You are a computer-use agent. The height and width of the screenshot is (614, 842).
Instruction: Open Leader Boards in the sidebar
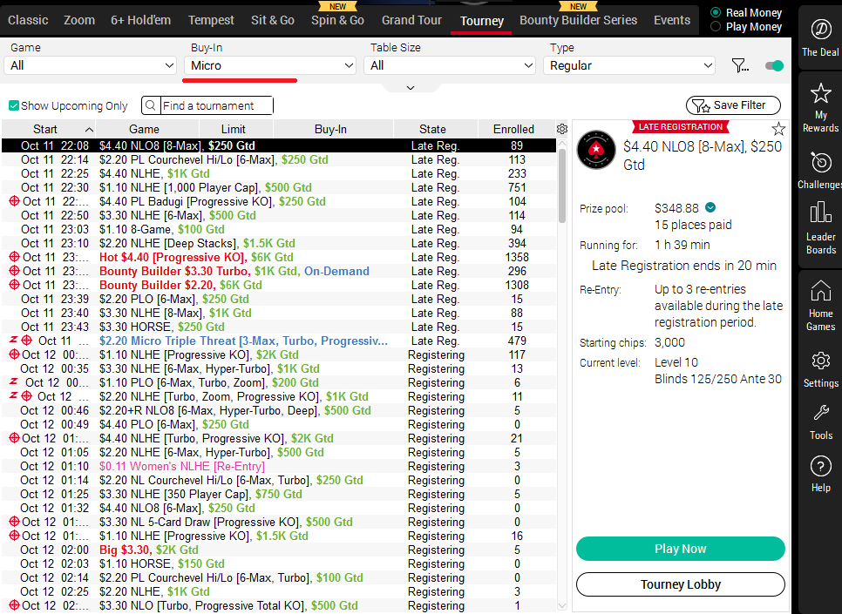tap(820, 227)
